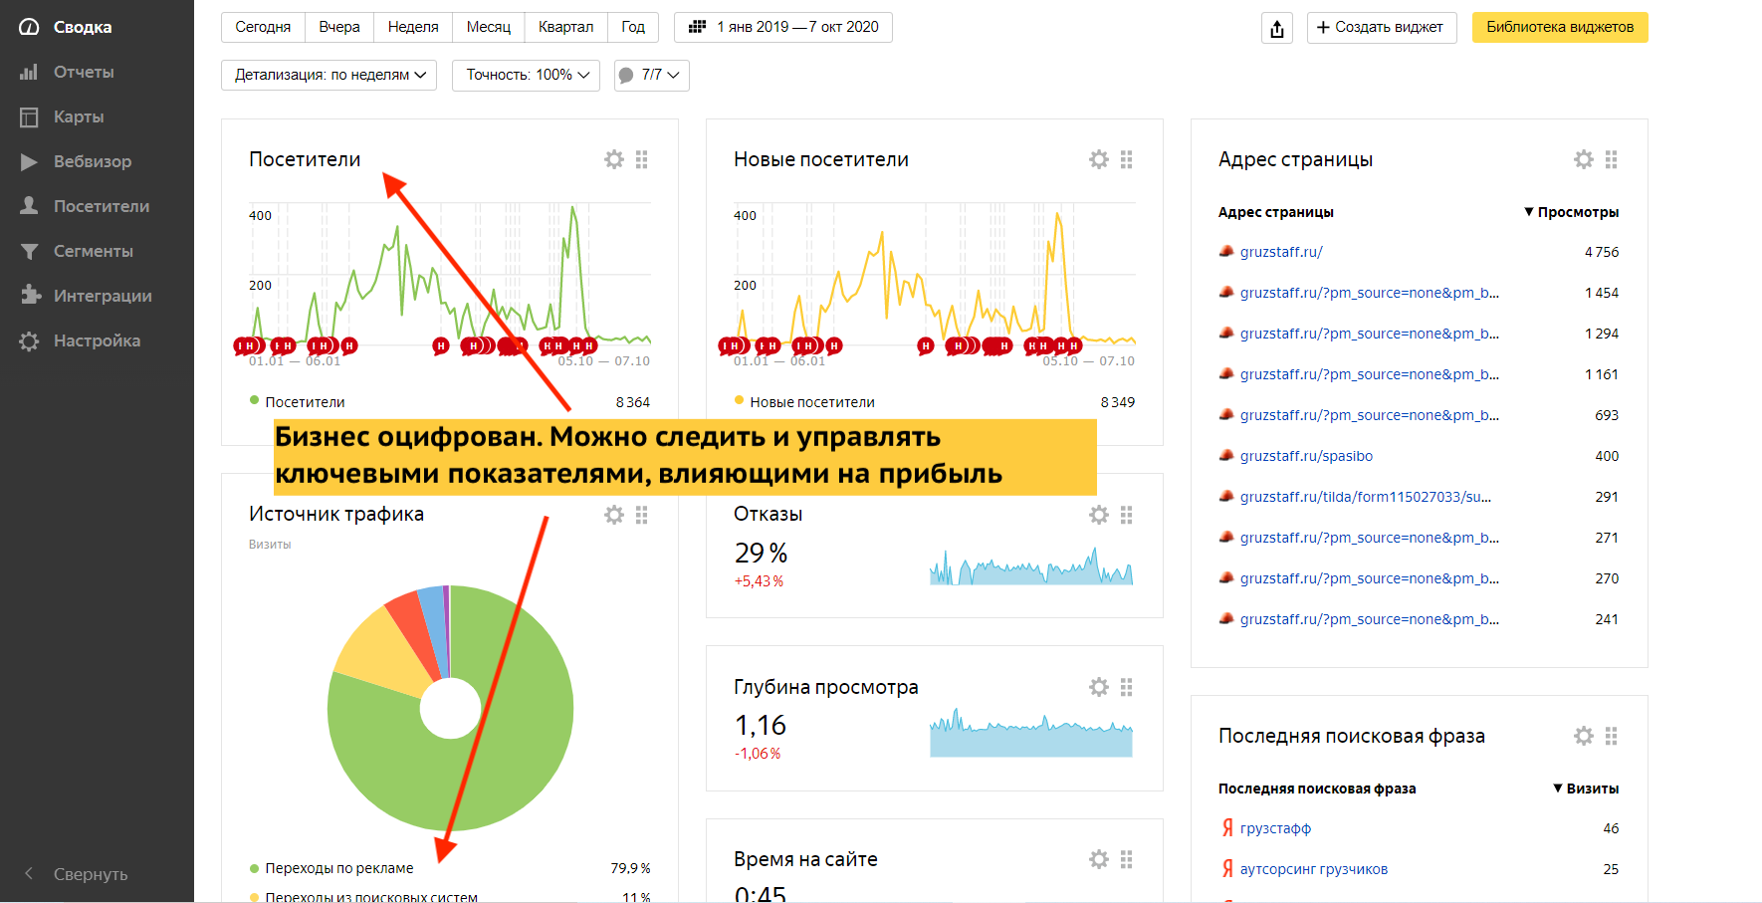Expand the Точность: 100% dropdown

click(527, 75)
